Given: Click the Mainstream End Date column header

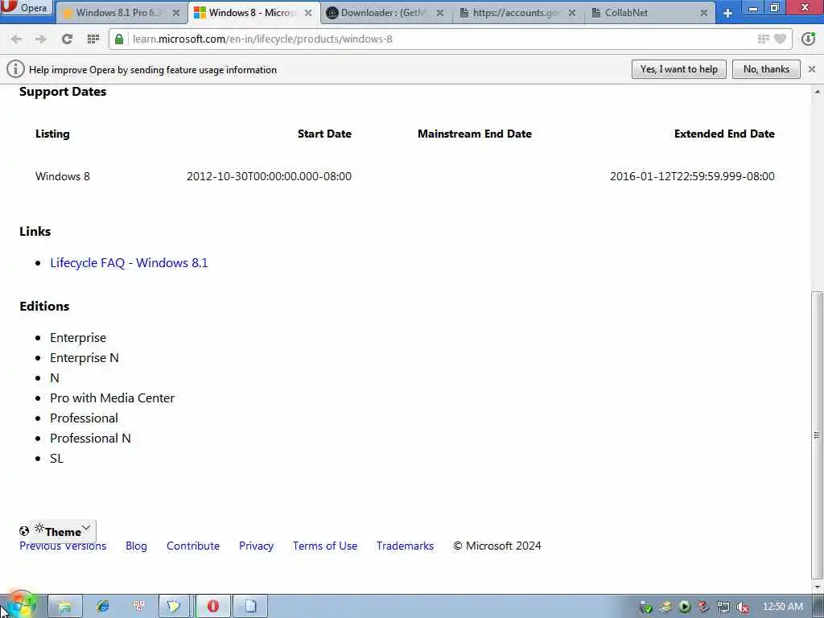Looking at the screenshot, I should tap(475, 134).
